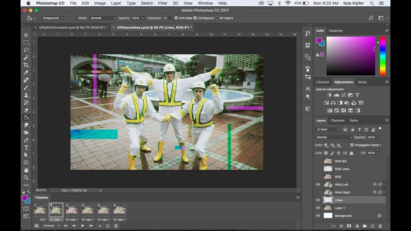Select the Hand tool
411x231 pixels.
[x=26, y=170]
